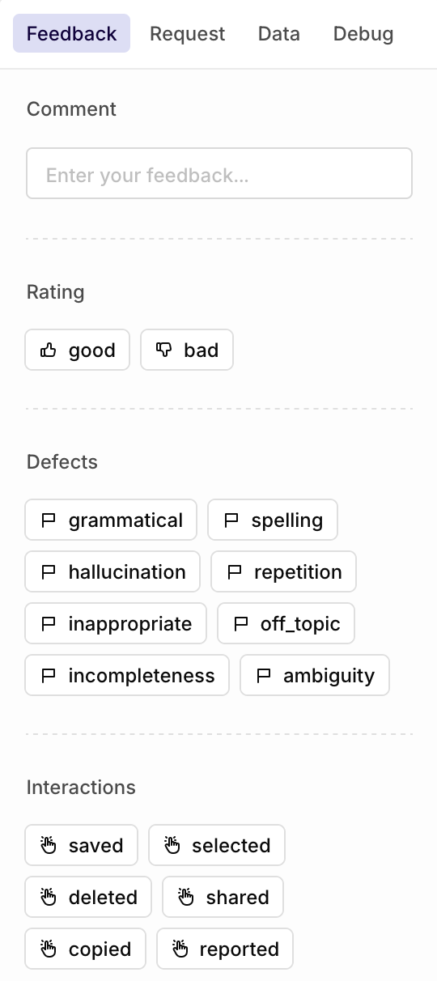Toggle the off_topic defect tag
The image size is (437, 981).
point(286,623)
